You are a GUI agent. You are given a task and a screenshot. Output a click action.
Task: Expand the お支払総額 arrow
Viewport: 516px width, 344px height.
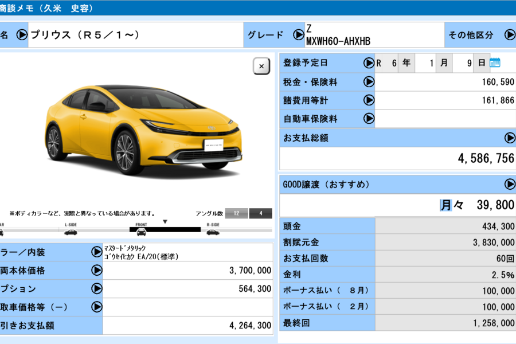509,138
